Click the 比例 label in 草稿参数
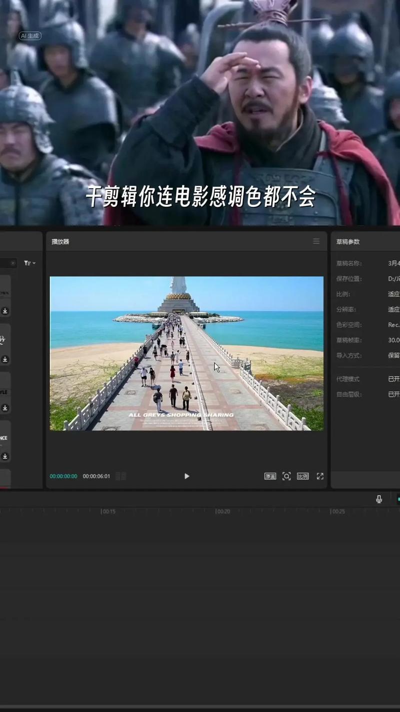This screenshot has height=712, width=400. point(343,294)
